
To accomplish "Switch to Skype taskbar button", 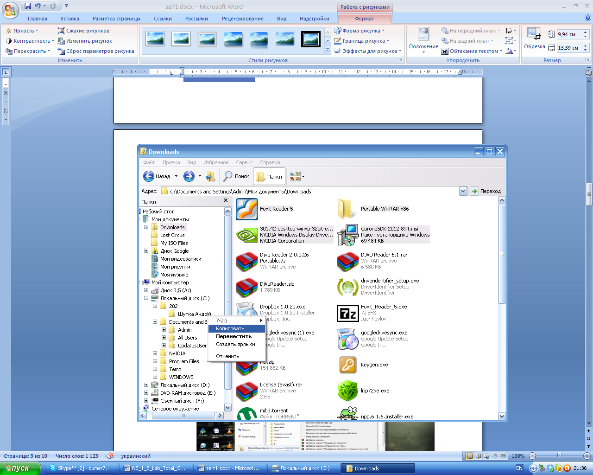I will click(81, 468).
